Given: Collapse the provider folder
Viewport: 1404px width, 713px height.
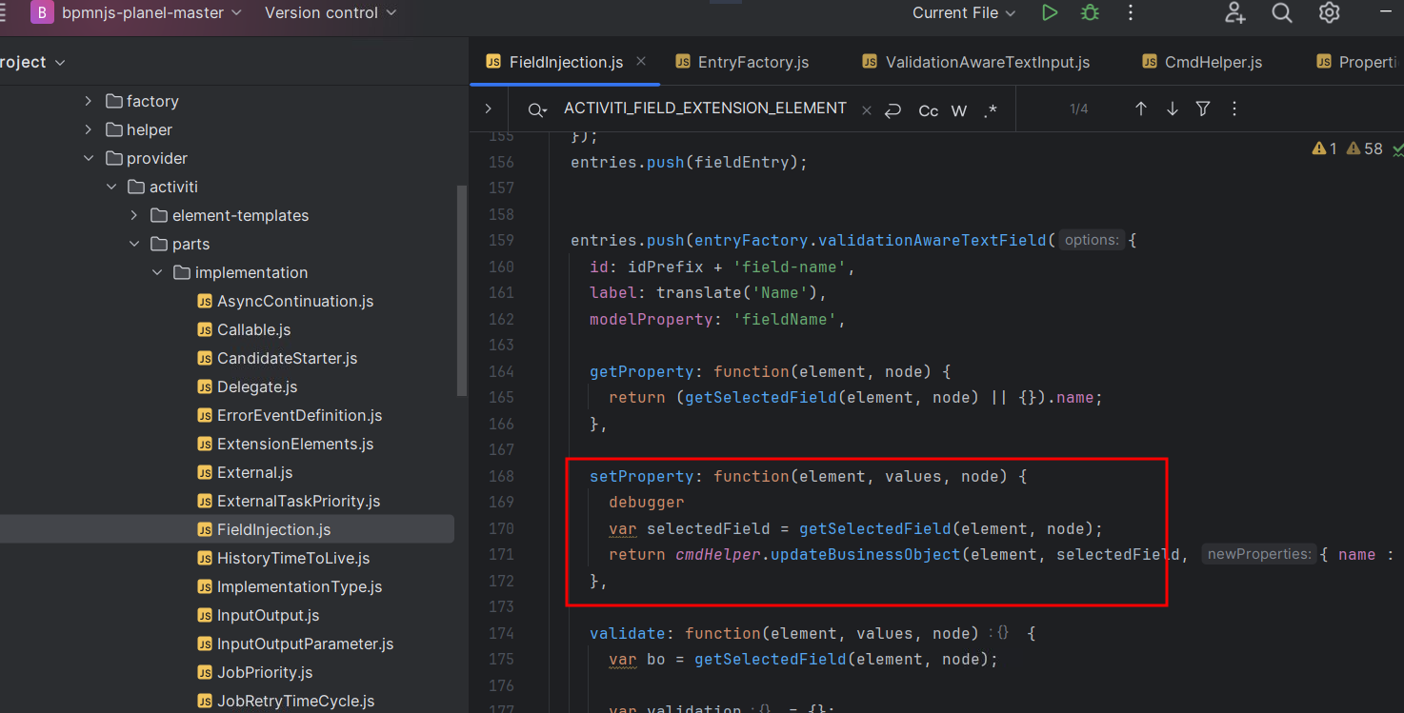Looking at the screenshot, I should click(x=89, y=158).
